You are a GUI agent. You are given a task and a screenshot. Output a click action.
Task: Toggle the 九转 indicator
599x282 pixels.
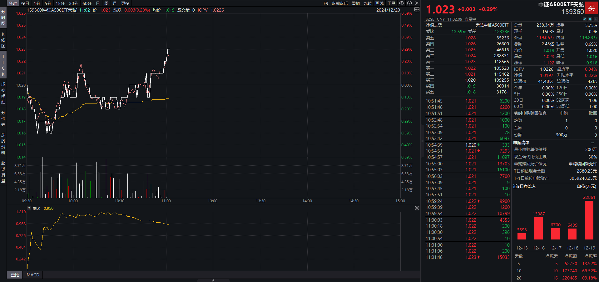tap(368, 3)
